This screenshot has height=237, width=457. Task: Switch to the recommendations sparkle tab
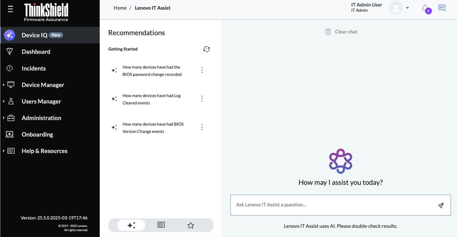coord(131,225)
